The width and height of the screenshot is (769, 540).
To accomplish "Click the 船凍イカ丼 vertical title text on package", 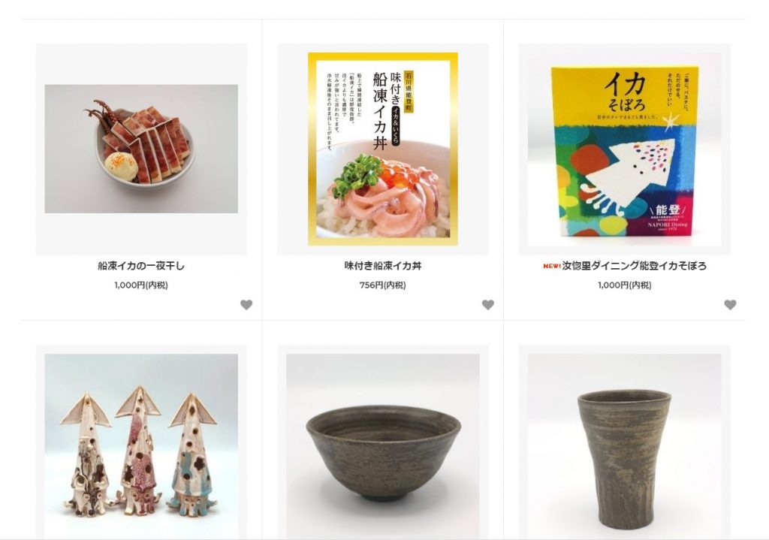I will [x=379, y=110].
